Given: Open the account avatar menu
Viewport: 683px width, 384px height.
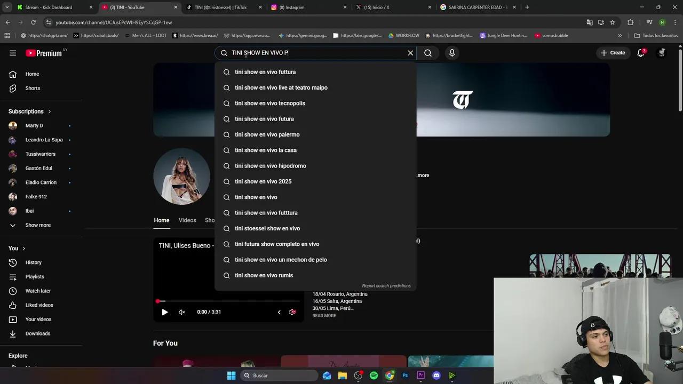Looking at the screenshot, I should pyautogui.click(x=662, y=53).
